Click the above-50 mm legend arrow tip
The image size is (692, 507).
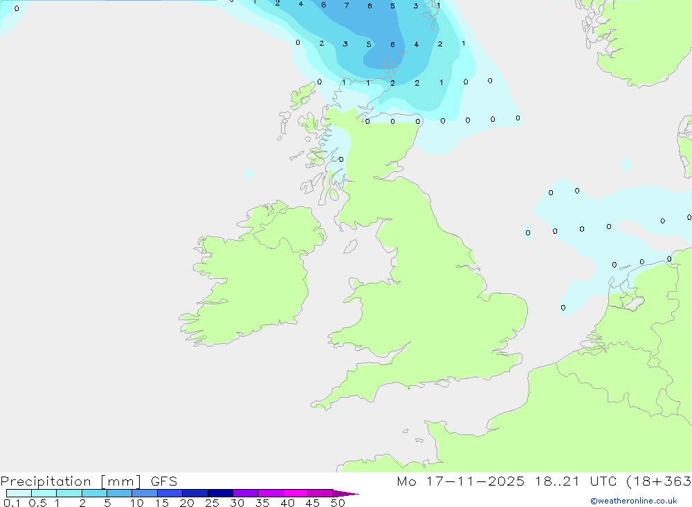point(347,494)
